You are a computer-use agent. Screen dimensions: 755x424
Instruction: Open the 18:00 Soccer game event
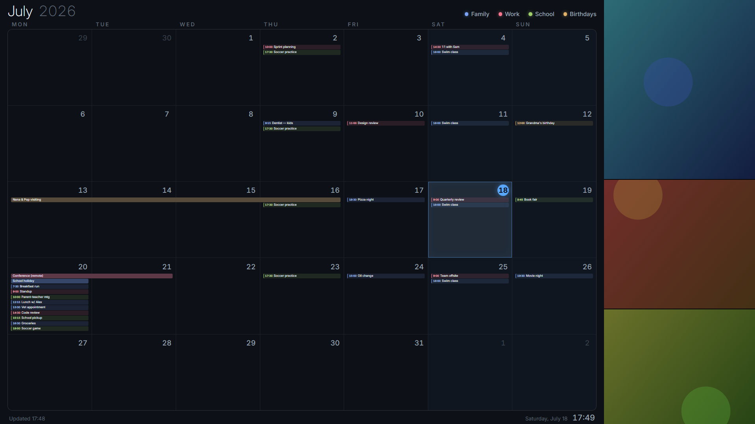pos(50,329)
